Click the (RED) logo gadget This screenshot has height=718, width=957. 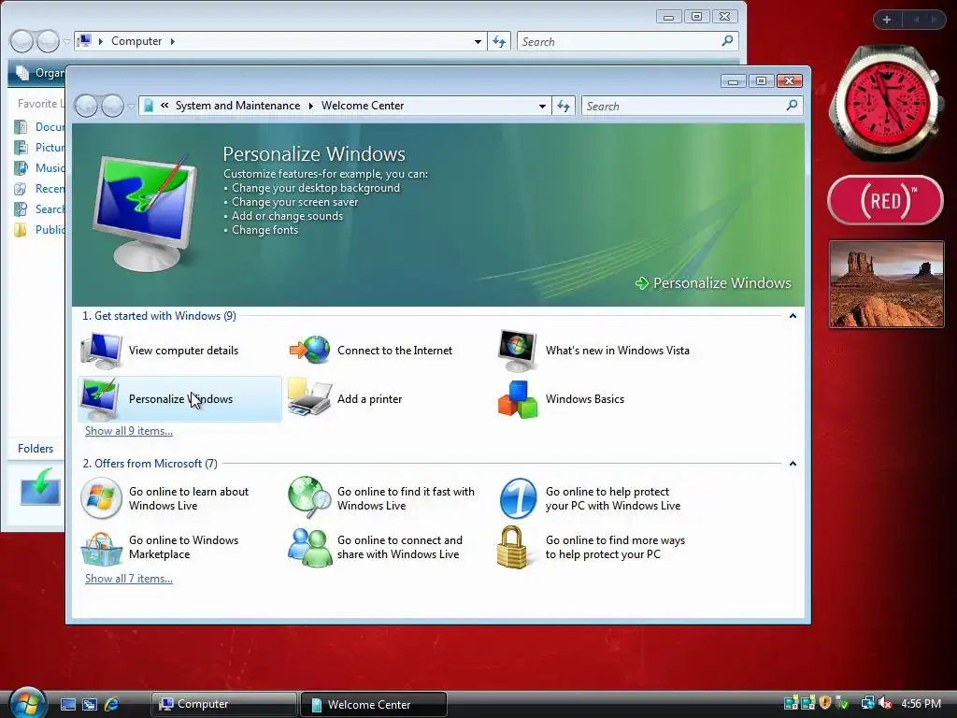pos(885,200)
